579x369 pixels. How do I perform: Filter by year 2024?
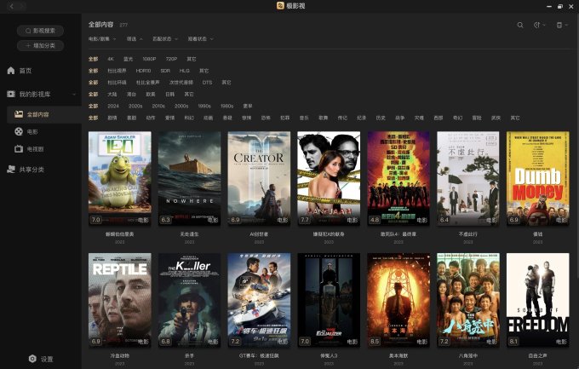113,107
